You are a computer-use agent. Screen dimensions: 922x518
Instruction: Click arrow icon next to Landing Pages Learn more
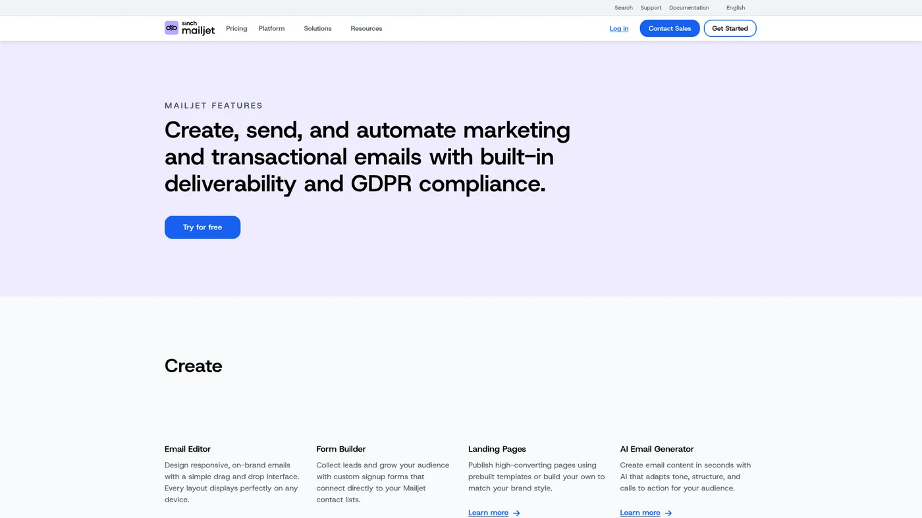coord(516,513)
